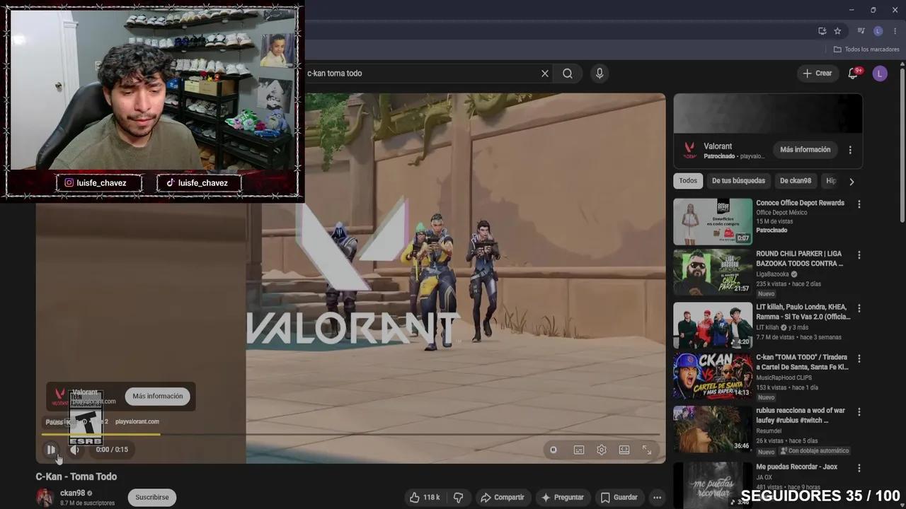906x509 pixels.
Task: Open Chrome media control icon
Action: pos(861,31)
